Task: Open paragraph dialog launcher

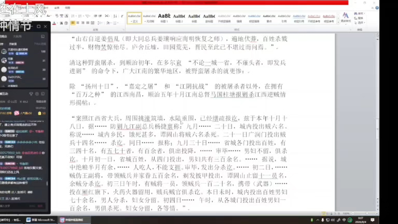Action: pos(123,30)
